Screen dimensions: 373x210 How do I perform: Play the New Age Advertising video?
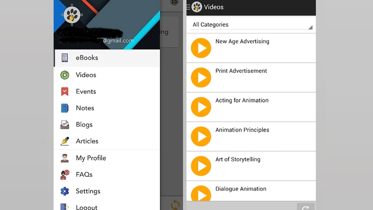(201, 48)
